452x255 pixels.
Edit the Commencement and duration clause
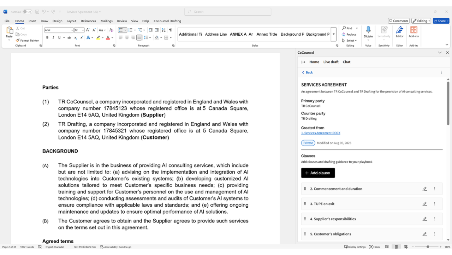[x=424, y=189]
